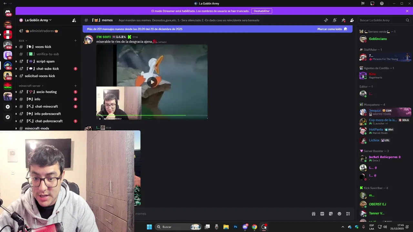413x232 pixels.
Task: Open member Goblinciano profile
Action: pyautogui.click(x=378, y=39)
